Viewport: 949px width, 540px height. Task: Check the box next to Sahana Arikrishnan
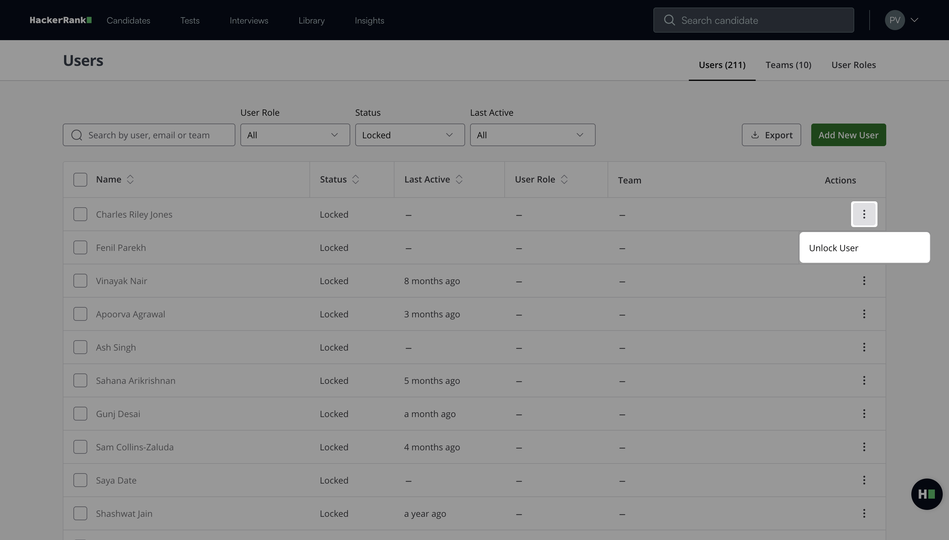[80, 380]
